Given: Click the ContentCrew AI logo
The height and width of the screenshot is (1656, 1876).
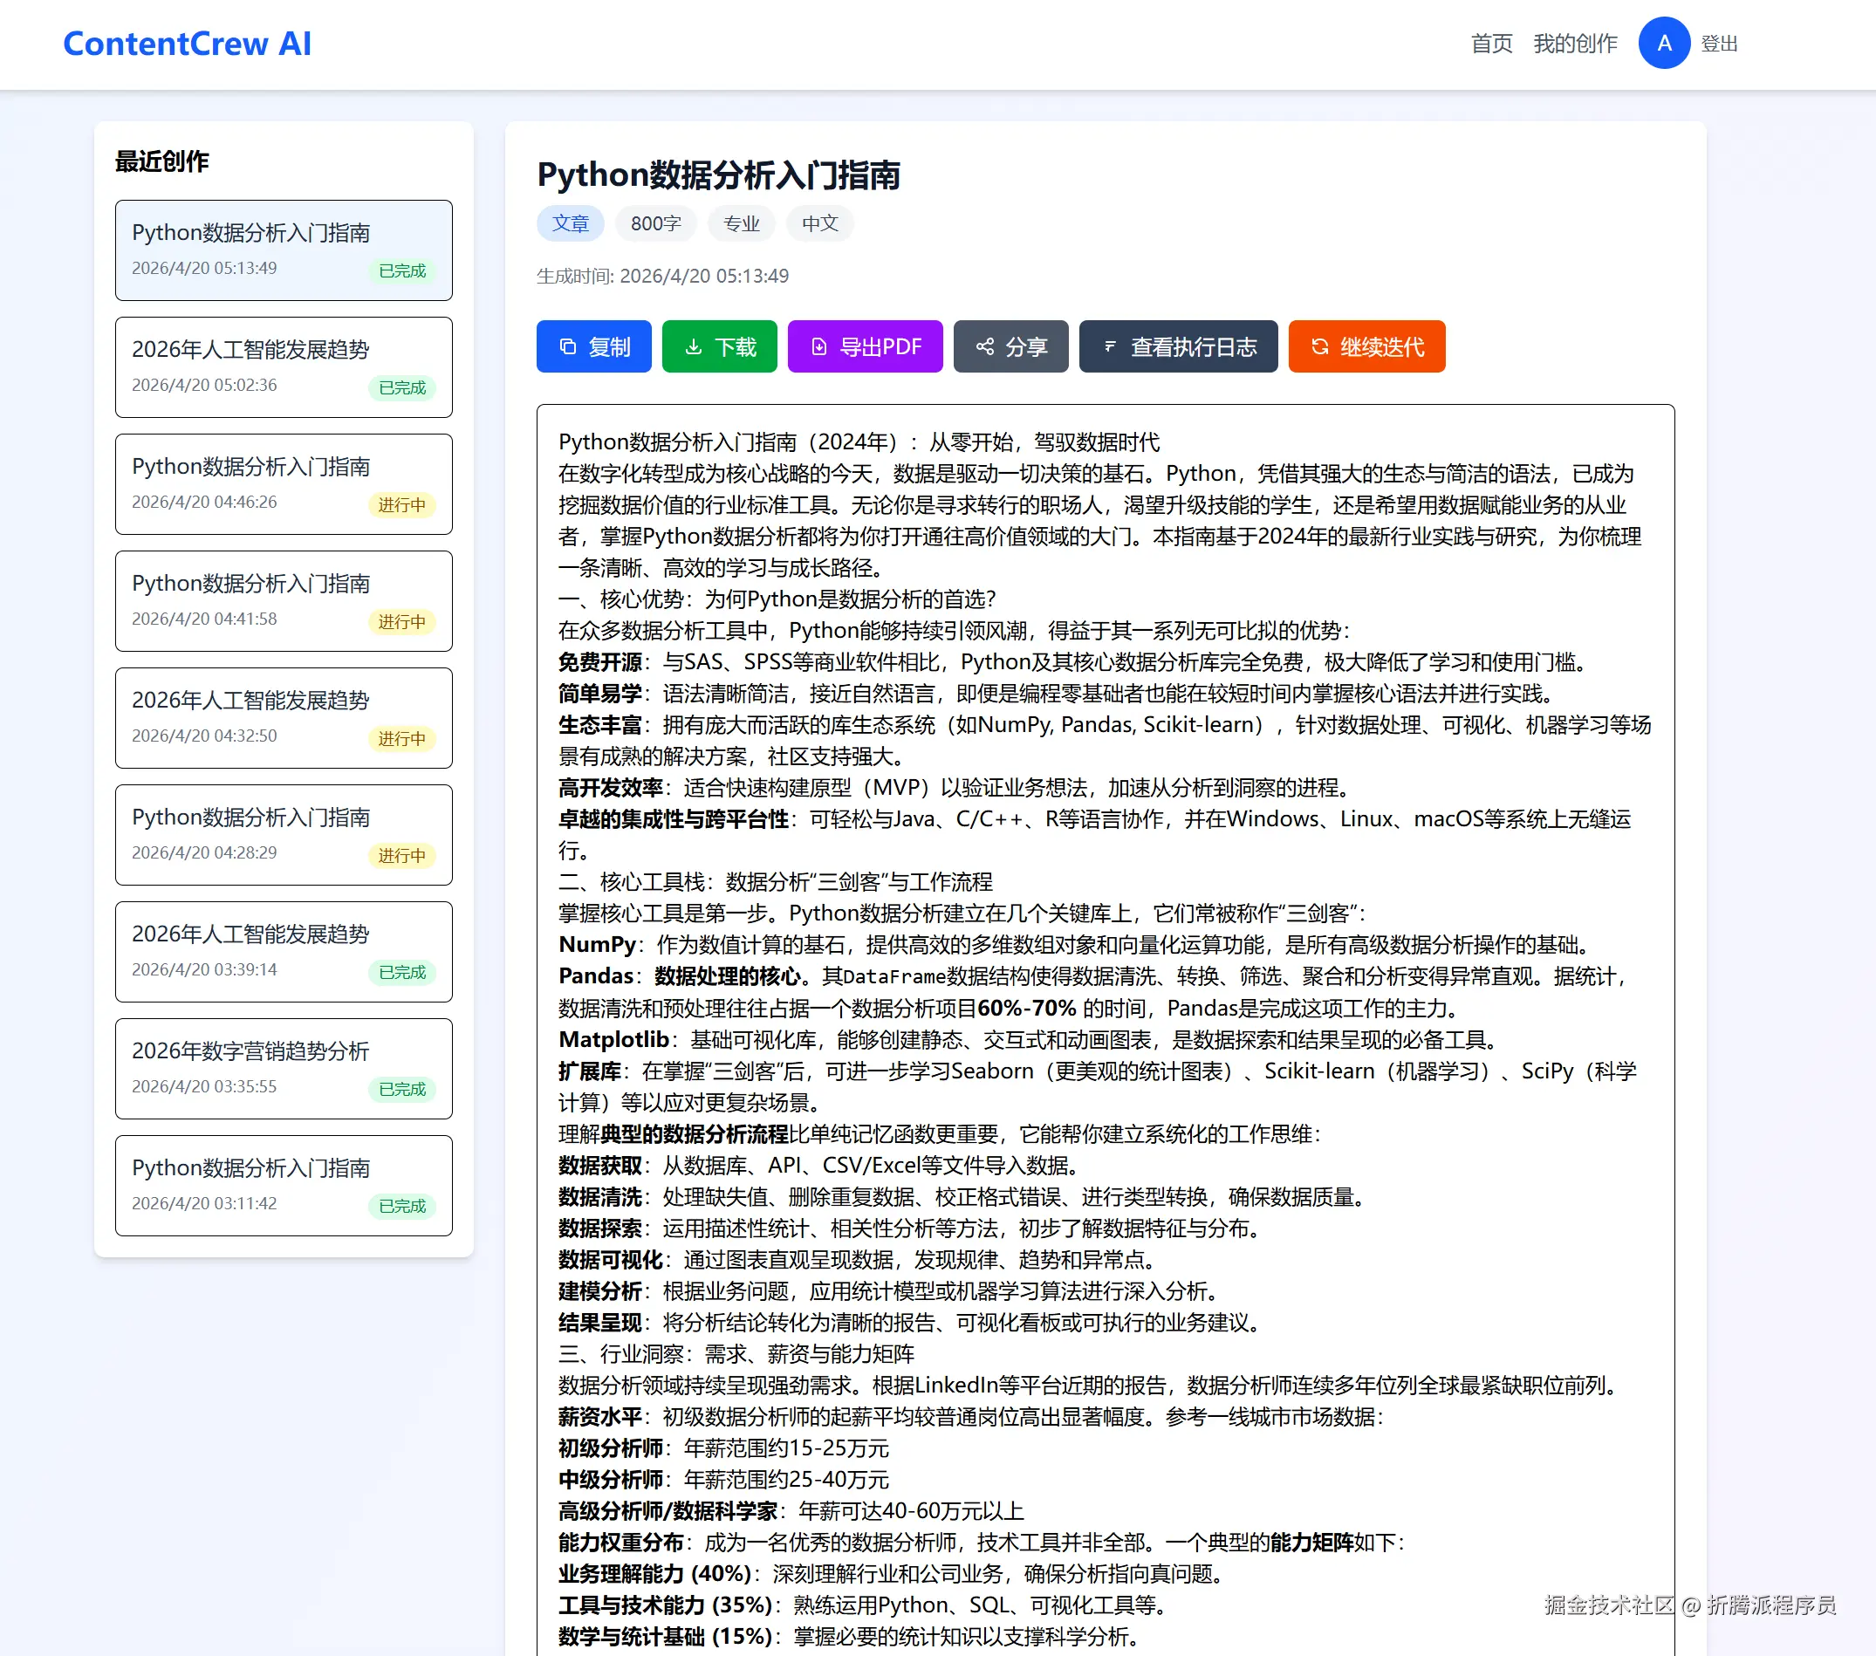Looking at the screenshot, I should coord(188,43).
